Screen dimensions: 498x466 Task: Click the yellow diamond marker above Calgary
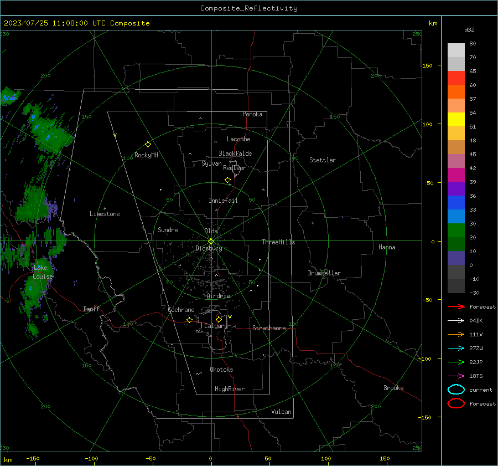(x=219, y=319)
